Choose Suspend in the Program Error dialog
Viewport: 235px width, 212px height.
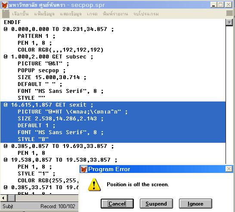point(156,204)
